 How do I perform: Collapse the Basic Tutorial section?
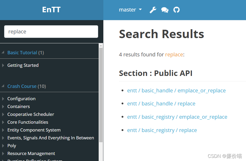(x=3, y=52)
